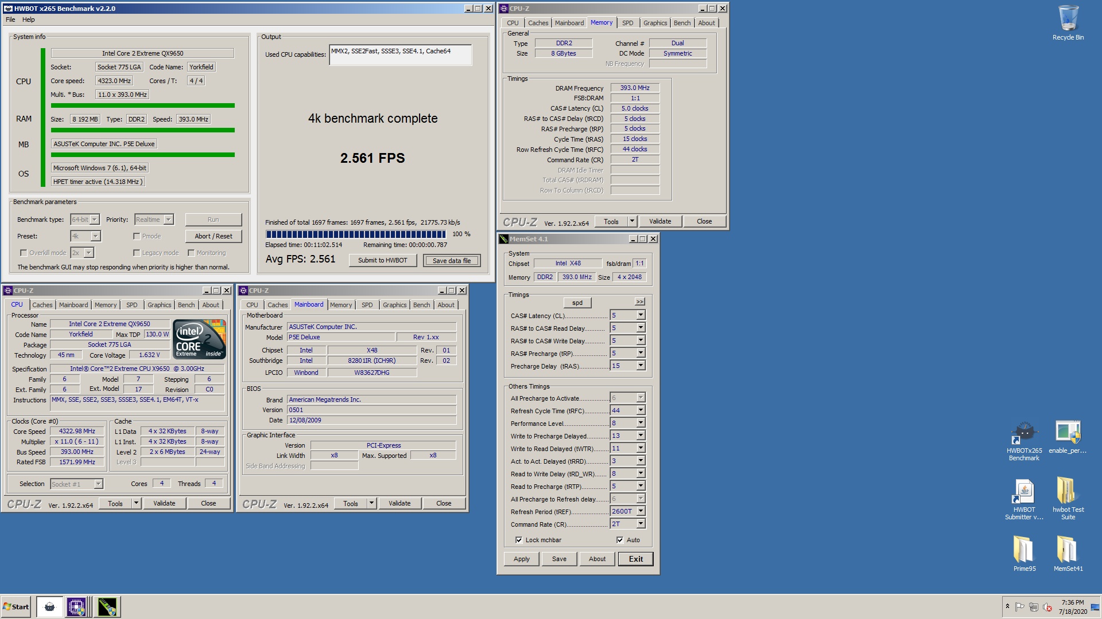Click the Abort / Reset button

click(214, 236)
